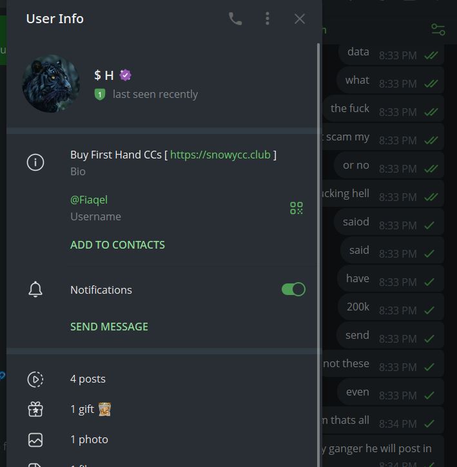This screenshot has width=457, height=467.
Task: Toggle the Notifications switch off
Action: coord(293,289)
